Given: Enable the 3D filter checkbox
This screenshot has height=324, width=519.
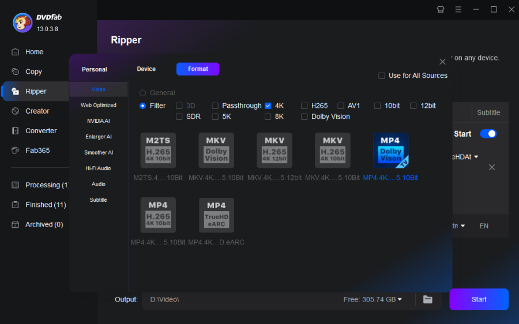Looking at the screenshot, I should (x=179, y=106).
